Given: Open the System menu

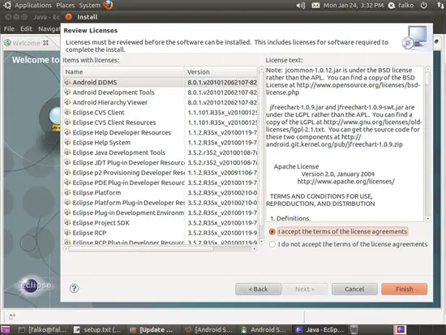Looking at the screenshot, I should coord(89,6).
